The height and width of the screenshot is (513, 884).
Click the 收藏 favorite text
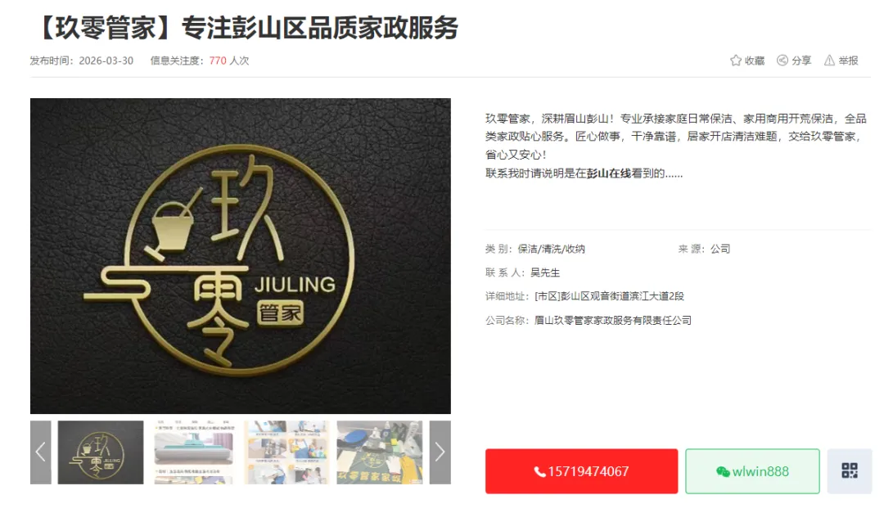pos(755,61)
